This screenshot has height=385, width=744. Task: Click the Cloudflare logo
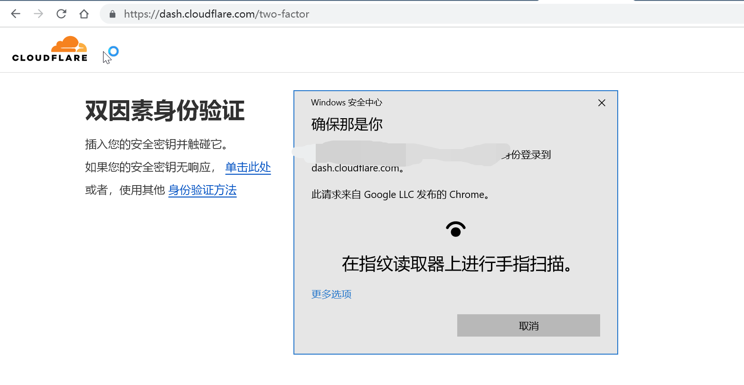50,49
